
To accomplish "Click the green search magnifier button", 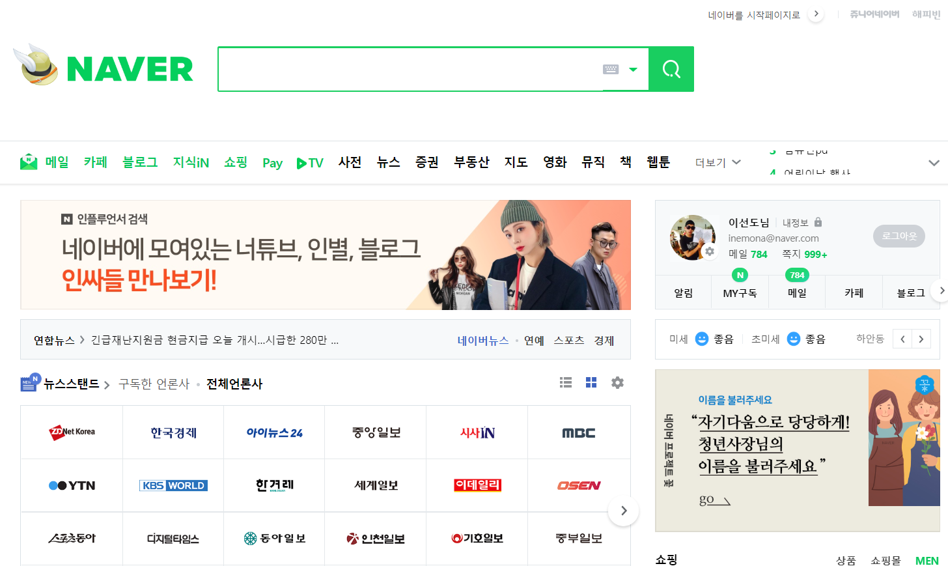I will pos(671,69).
